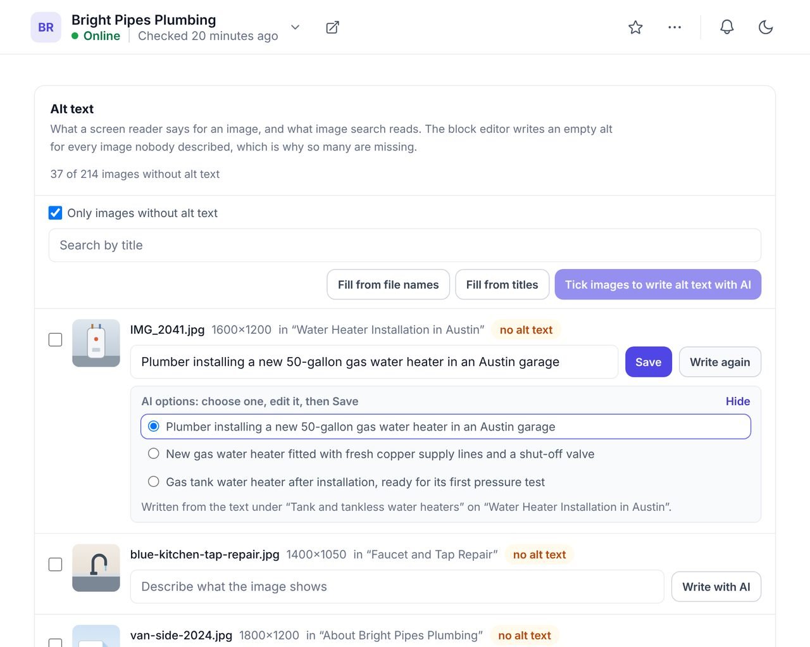Open site in new tab icon
810x647 pixels.
tap(332, 27)
